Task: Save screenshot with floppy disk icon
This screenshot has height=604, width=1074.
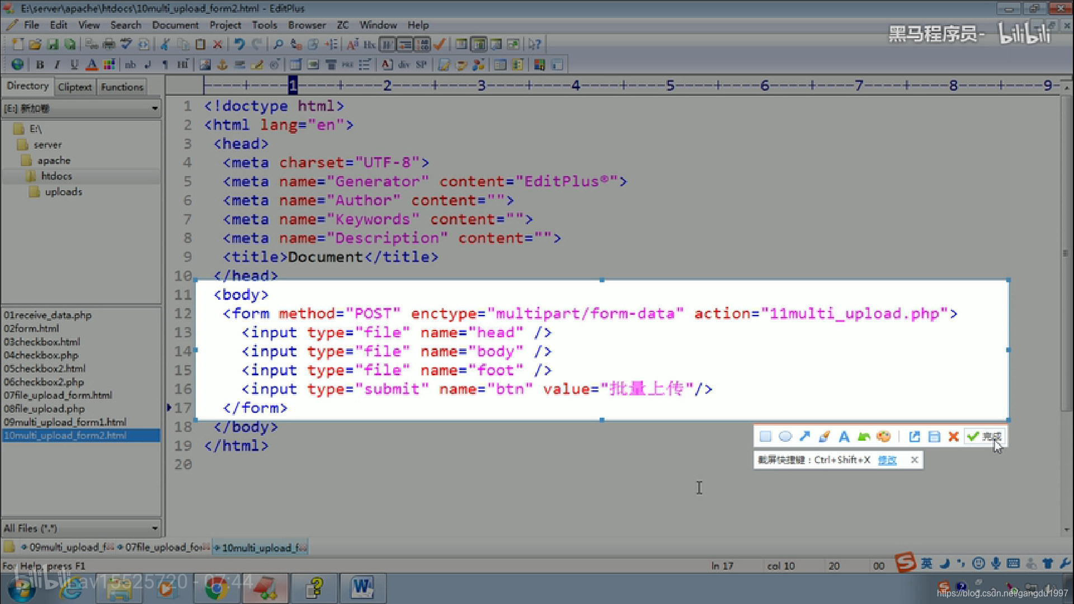Action: 934,437
